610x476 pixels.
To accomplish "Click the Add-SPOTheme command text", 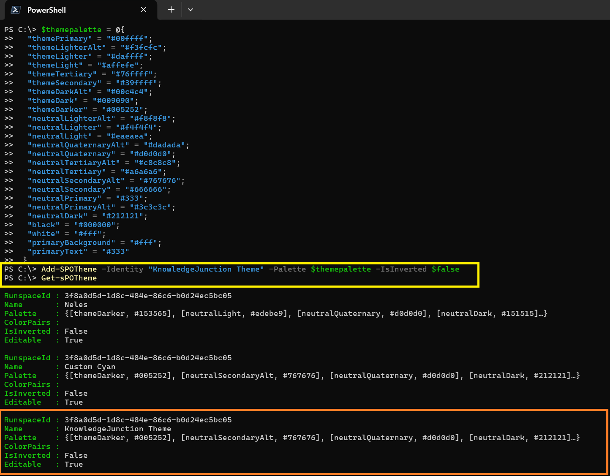I will pyautogui.click(x=68, y=269).
